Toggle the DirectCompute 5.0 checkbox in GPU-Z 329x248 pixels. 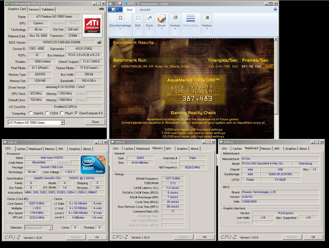76,113
